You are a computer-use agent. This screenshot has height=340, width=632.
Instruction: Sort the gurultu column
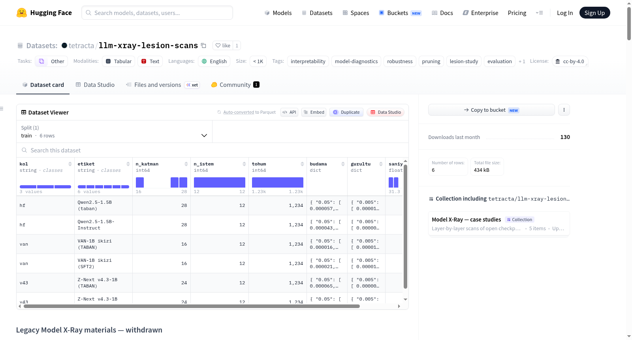click(381, 164)
